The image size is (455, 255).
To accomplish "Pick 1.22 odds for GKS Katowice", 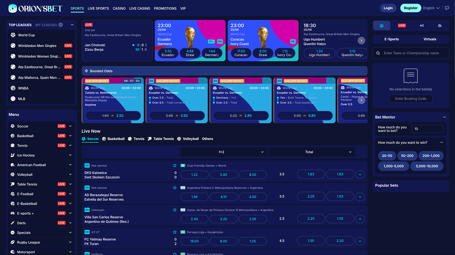I will pyautogui.click(x=195, y=175).
